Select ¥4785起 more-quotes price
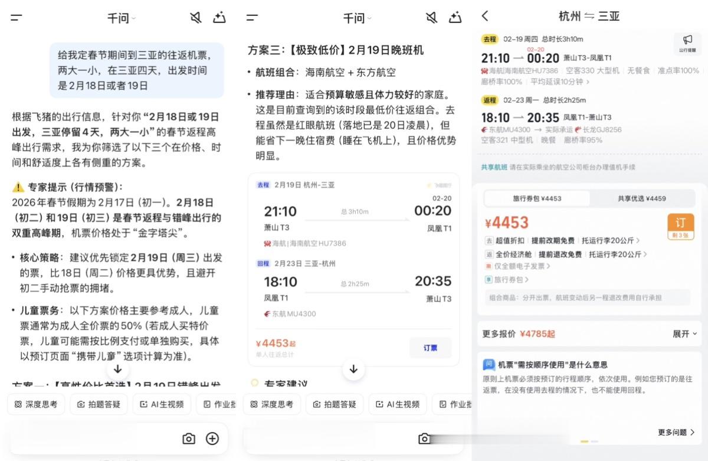Image resolution: width=708 pixels, height=461 pixels. 537,334
